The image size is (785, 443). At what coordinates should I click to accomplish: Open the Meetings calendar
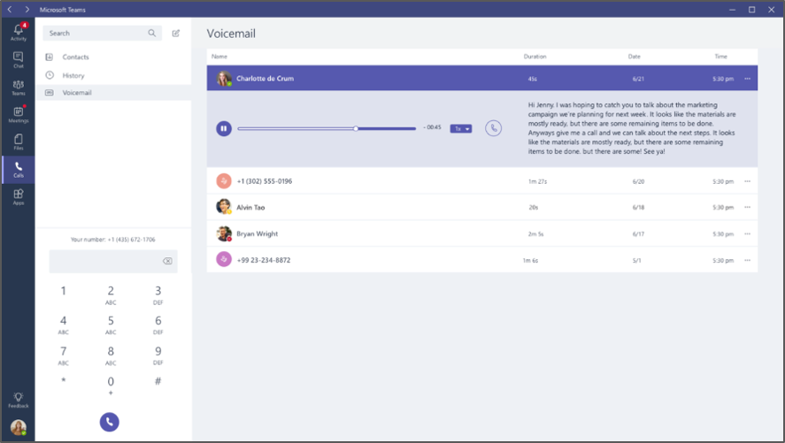point(19,114)
